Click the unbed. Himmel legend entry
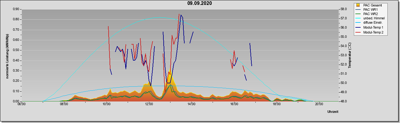400x123 pixels. tap(370, 18)
